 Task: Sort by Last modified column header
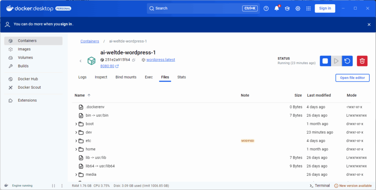[x=319, y=95]
